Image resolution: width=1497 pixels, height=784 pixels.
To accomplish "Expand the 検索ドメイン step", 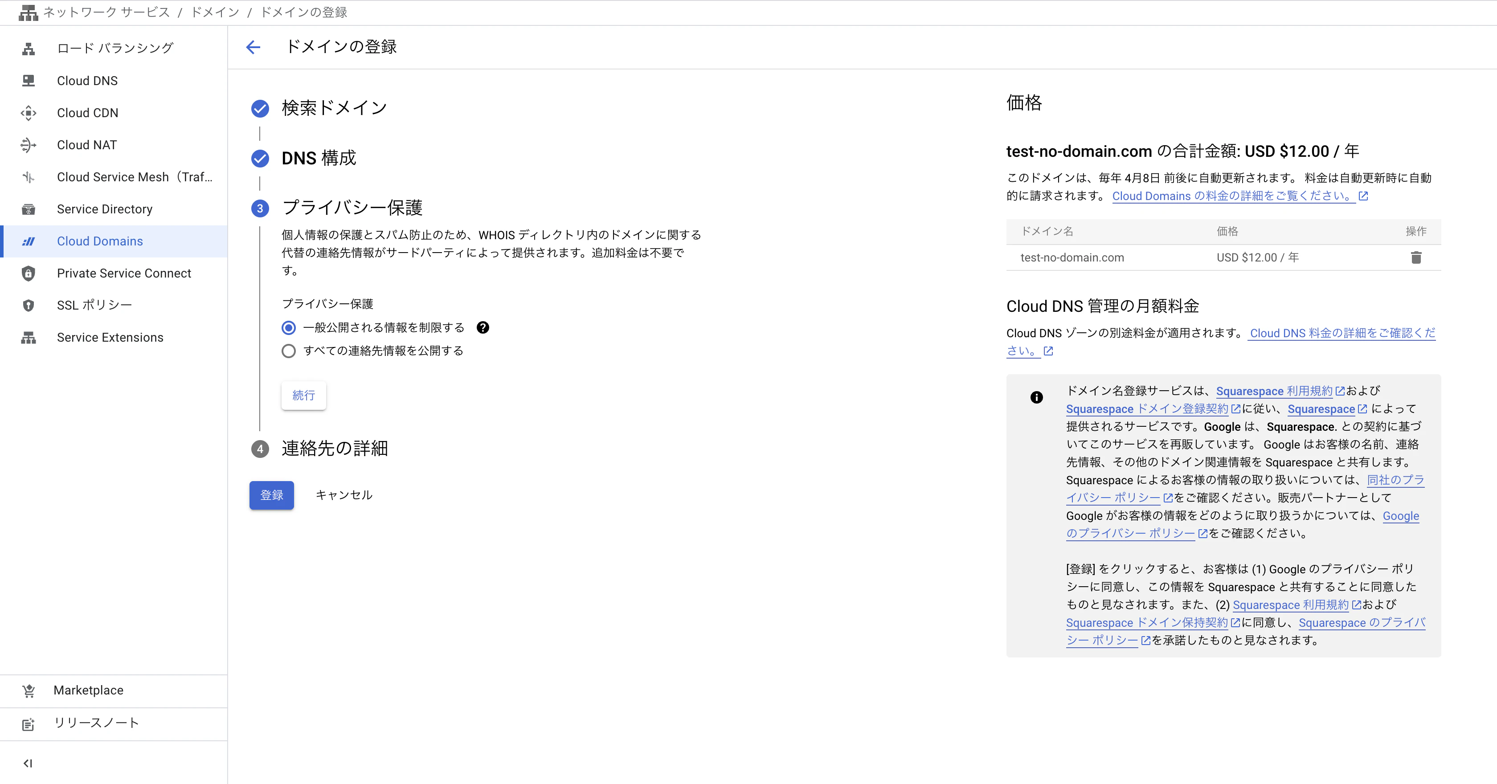I will click(334, 108).
